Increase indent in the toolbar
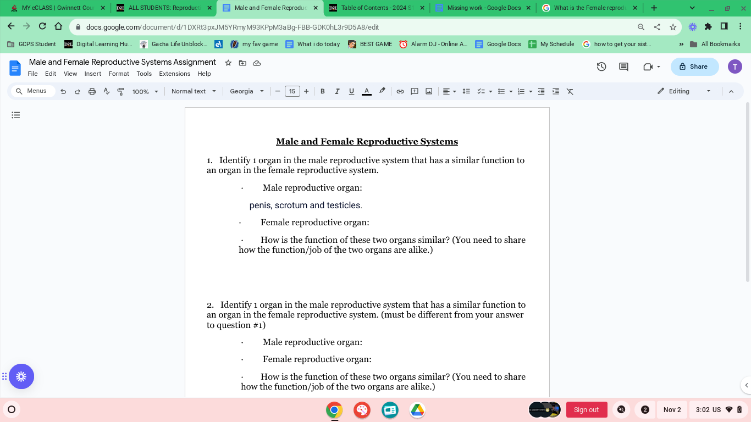Viewport: 751px width, 422px height. [x=556, y=91]
